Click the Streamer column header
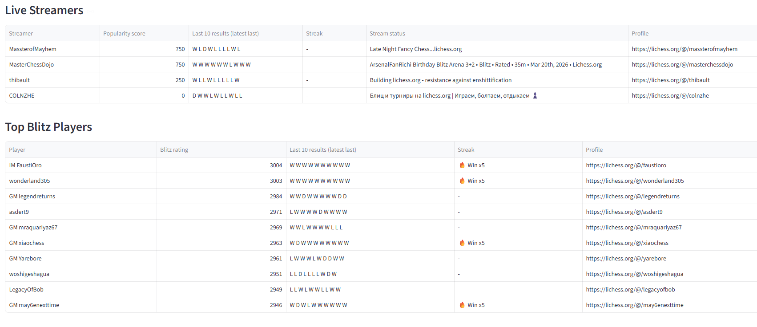 click(x=21, y=33)
